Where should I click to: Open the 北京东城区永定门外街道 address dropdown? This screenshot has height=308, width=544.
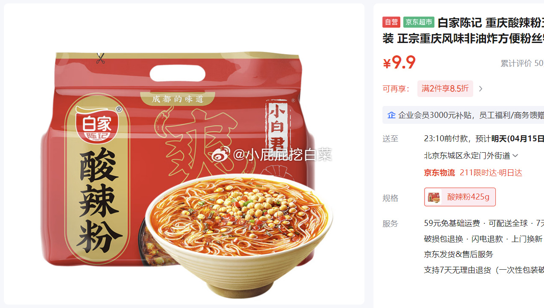(471, 156)
